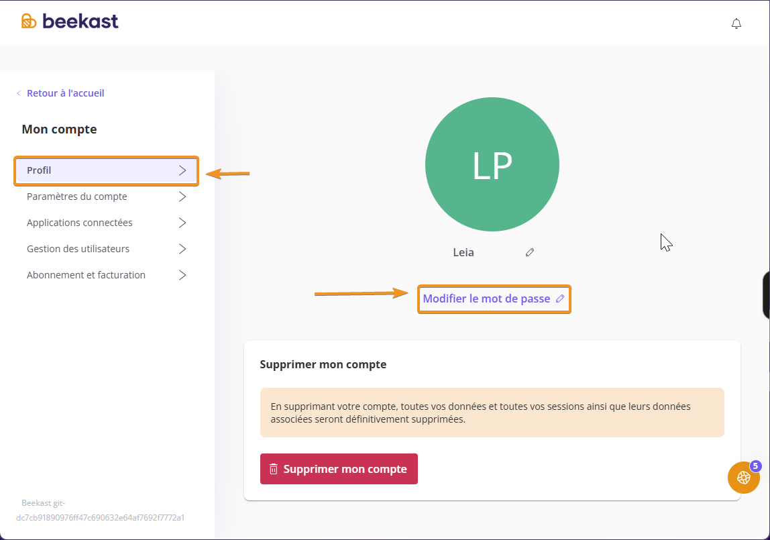Open the Profil menu item
The image size is (770, 540).
pos(40,170)
